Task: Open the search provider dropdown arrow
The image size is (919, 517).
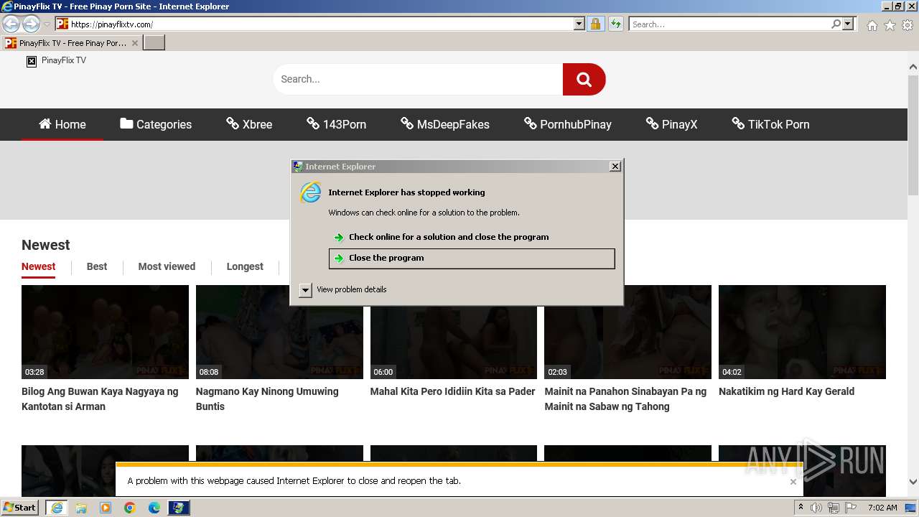Action: (848, 24)
